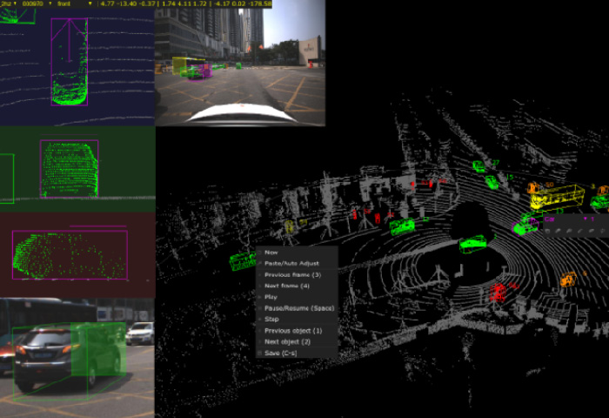This screenshot has width=609, height=418.
Task: Jump to Previous object (1)
Action: tap(293, 331)
